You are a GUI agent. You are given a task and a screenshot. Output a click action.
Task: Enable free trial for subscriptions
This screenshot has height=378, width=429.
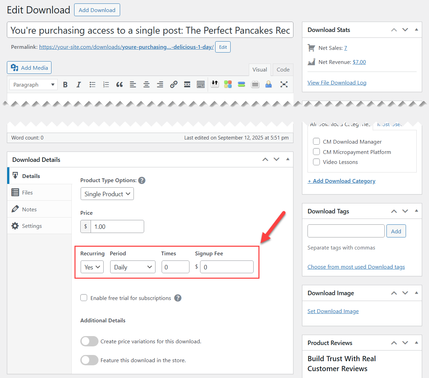[x=84, y=298]
